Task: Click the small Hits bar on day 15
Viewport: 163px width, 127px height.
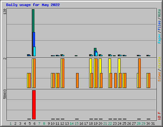Action: tap(76, 56)
